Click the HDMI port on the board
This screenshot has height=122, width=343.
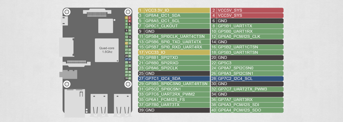point(66,47)
